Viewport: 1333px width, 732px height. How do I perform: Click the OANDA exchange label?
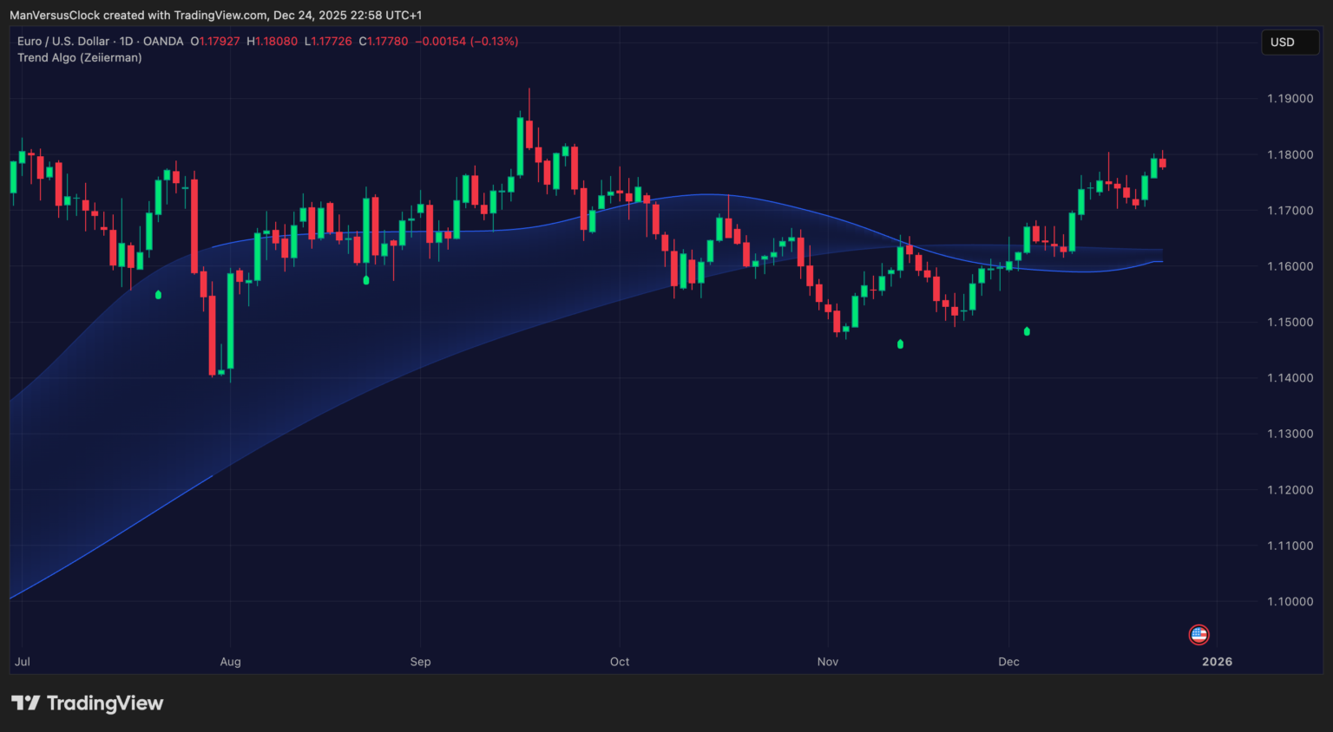click(161, 41)
